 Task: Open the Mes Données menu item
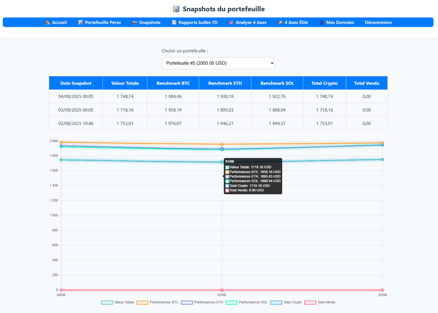(340, 23)
